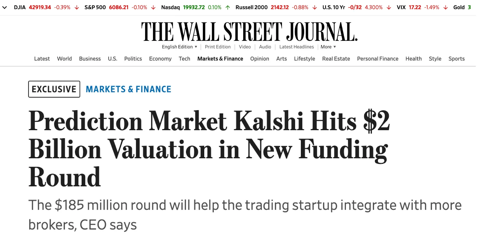
Task: Click the EXCLUSIVE badge label
Action: coord(54,89)
